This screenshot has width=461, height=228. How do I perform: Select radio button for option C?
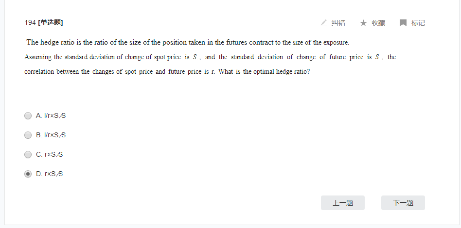[28, 155]
